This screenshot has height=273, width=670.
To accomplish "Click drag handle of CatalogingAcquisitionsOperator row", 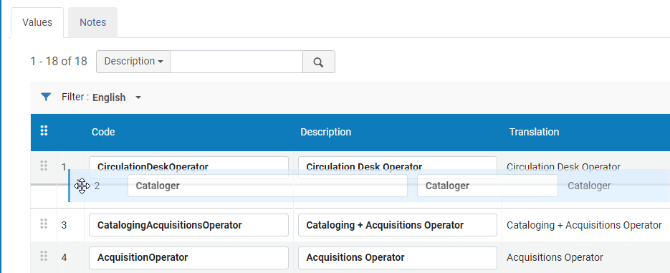I will click(44, 224).
